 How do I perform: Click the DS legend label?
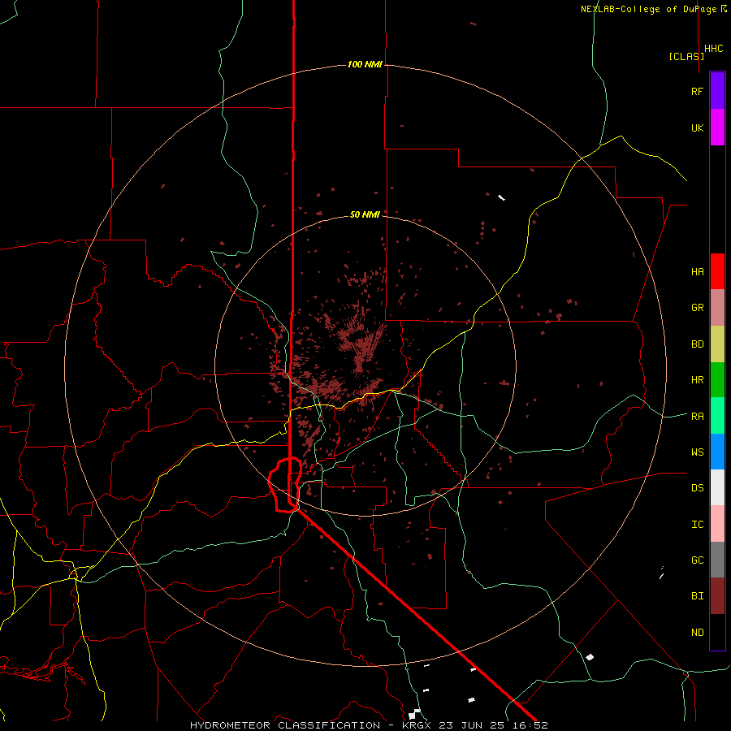697,487
